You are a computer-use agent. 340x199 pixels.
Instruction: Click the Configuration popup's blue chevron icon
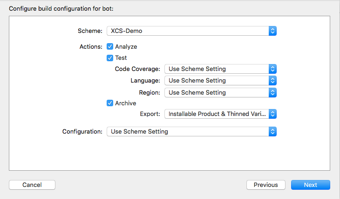273,131
